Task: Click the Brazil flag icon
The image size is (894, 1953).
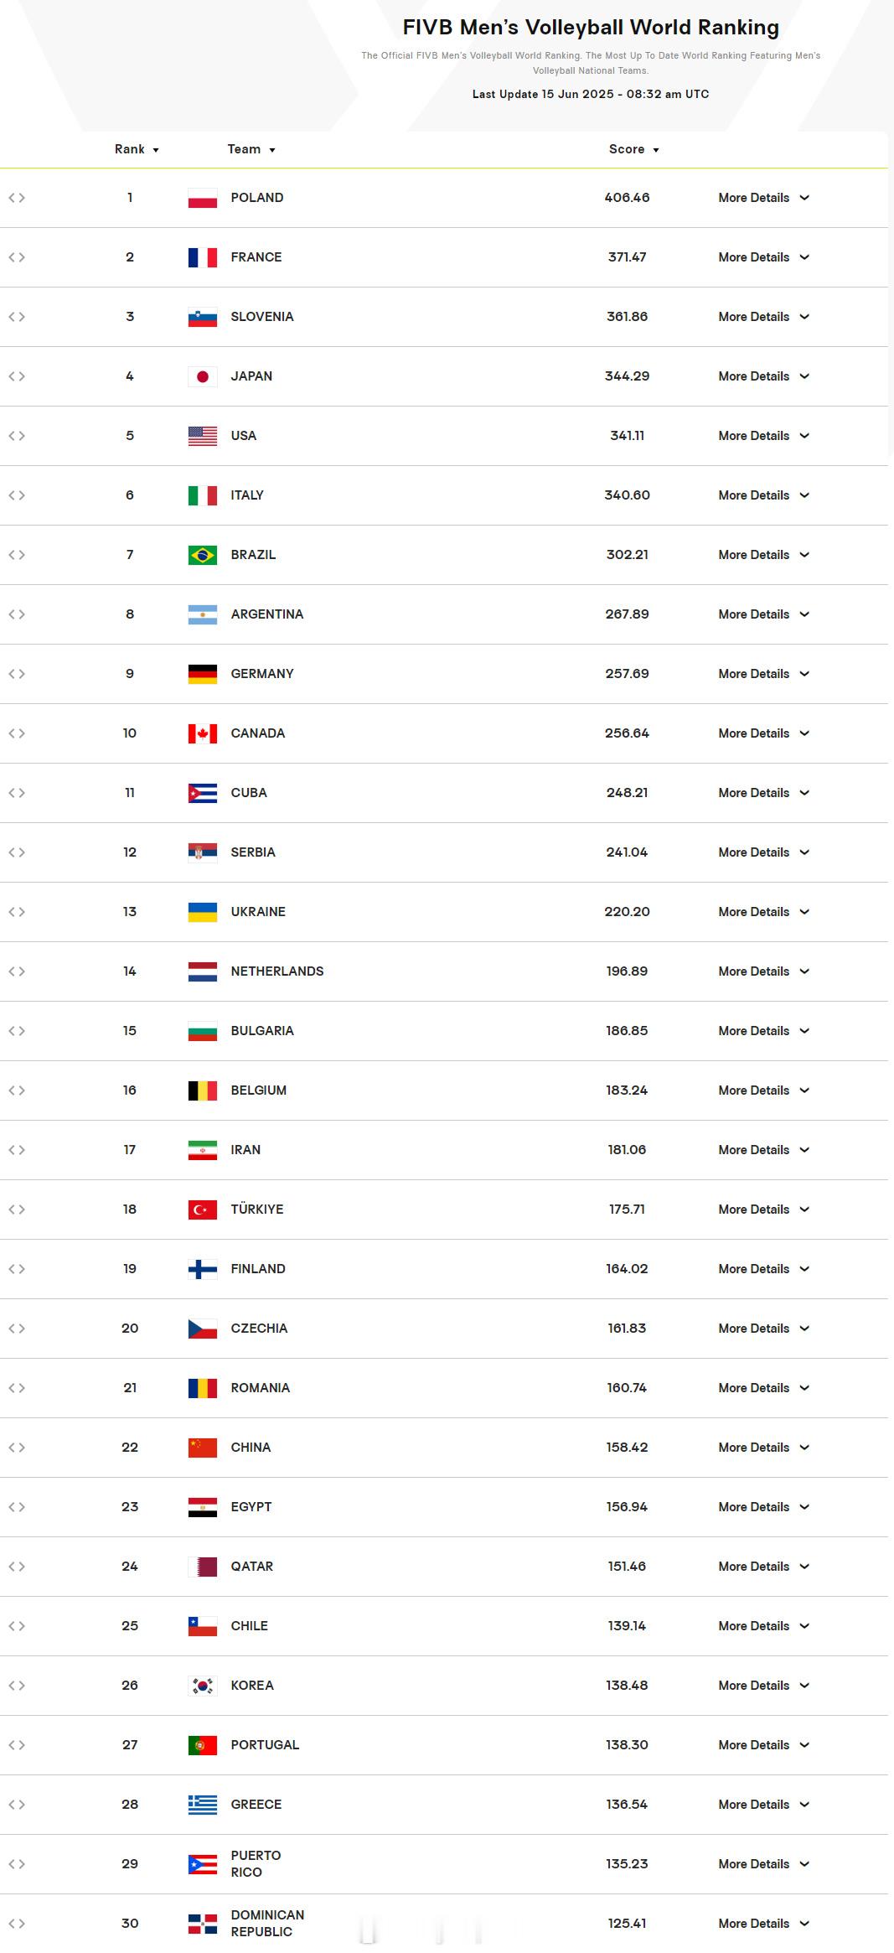Action: click(x=203, y=556)
